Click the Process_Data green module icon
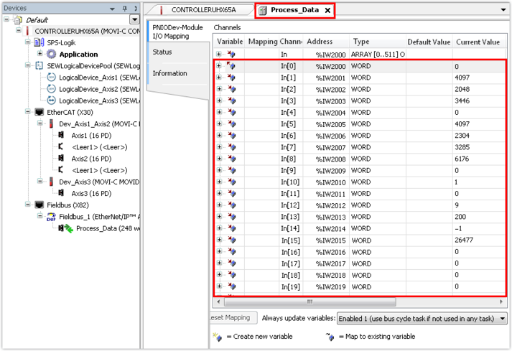This screenshot has height=351, width=512. tap(67, 228)
